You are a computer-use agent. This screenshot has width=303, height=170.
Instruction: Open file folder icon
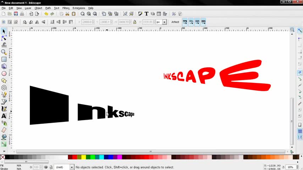(10, 14)
